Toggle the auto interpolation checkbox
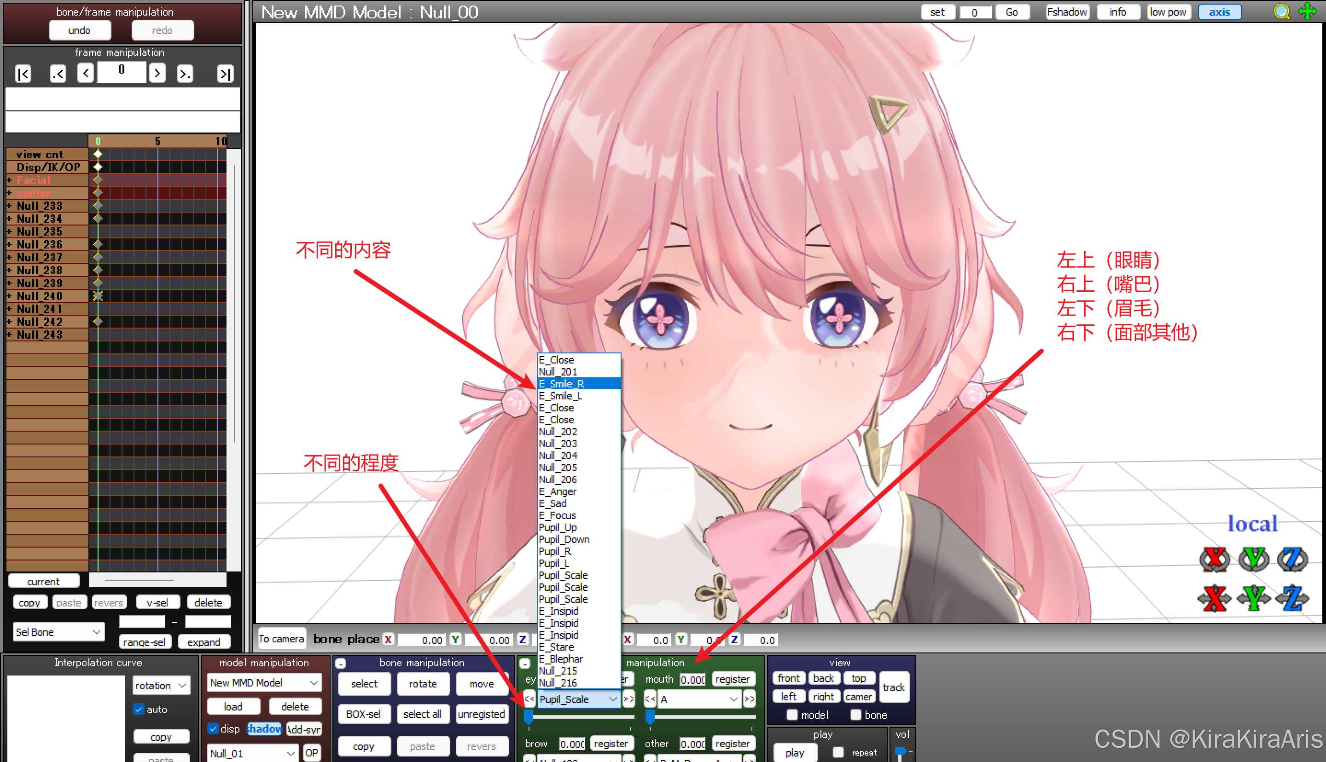 point(139,709)
